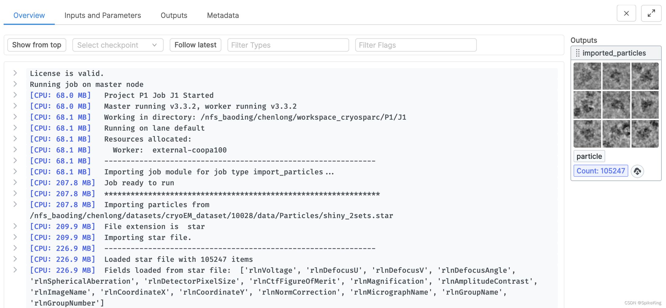Switch to the Inputs and Parameters tab
The height and width of the screenshot is (308, 666).
click(102, 15)
